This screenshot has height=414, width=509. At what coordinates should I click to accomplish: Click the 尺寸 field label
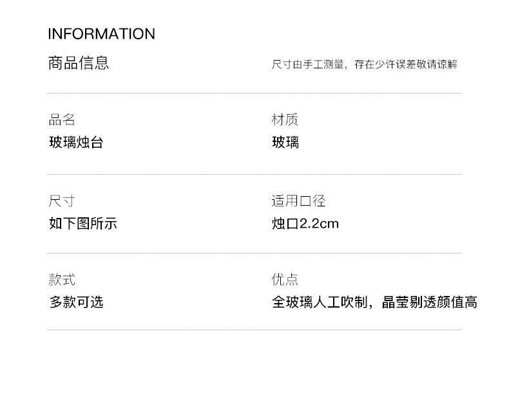click(x=62, y=201)
